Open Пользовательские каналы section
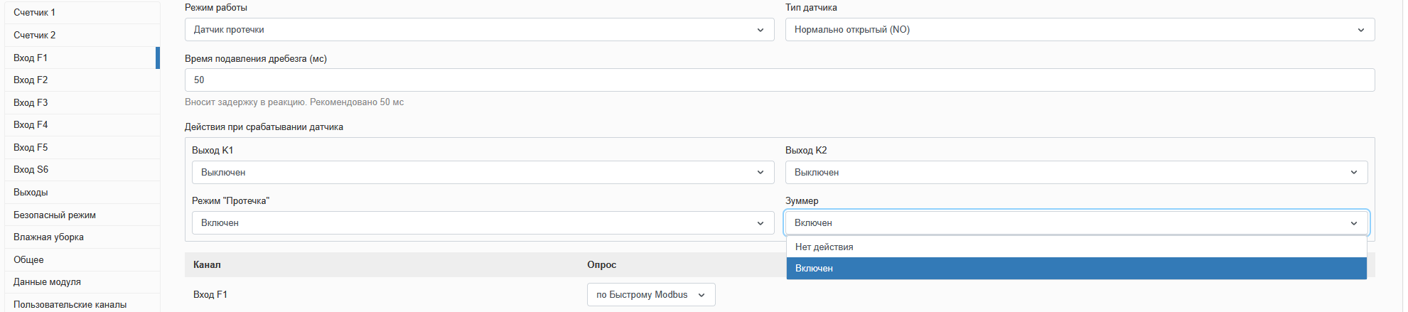1408x312 pixels. point(70,304)
